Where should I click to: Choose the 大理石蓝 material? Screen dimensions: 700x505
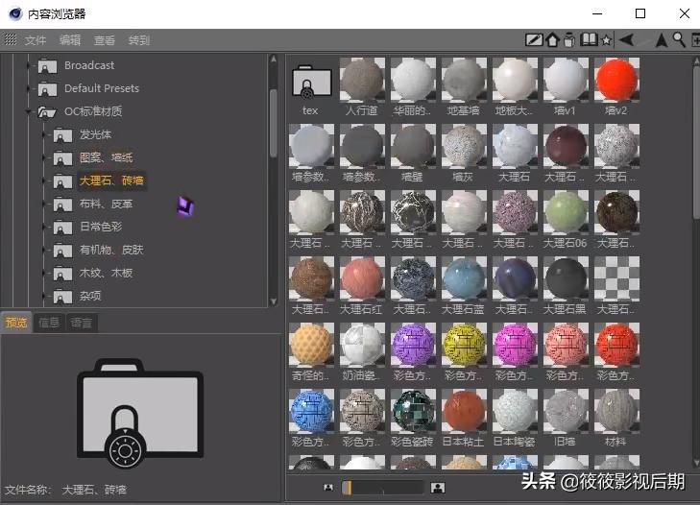(x=464, y=278)
